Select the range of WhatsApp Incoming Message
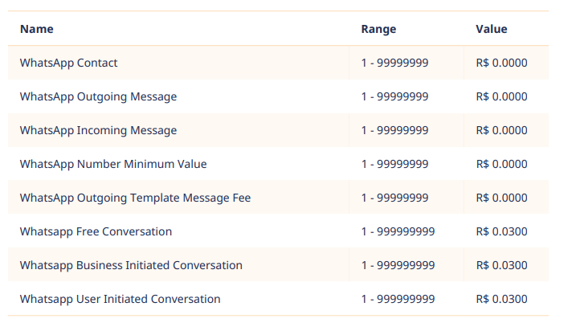Image resolution: width=572 pixels, height=327 pixels. pyautogui.click(x=394, y=130)
